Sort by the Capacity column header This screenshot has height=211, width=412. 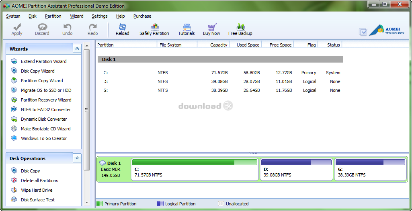point(213,45)
